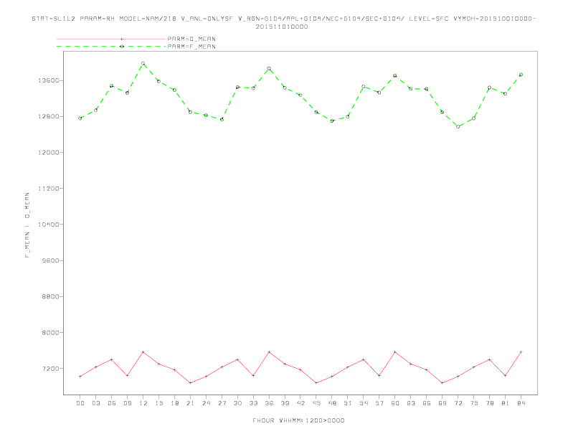
Task: Click the 12 forecast hour tick label
Action: pyautogui.click(x=143, y=403)
